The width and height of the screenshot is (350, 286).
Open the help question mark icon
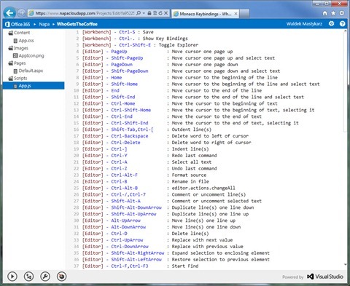(x=342, y=23)
